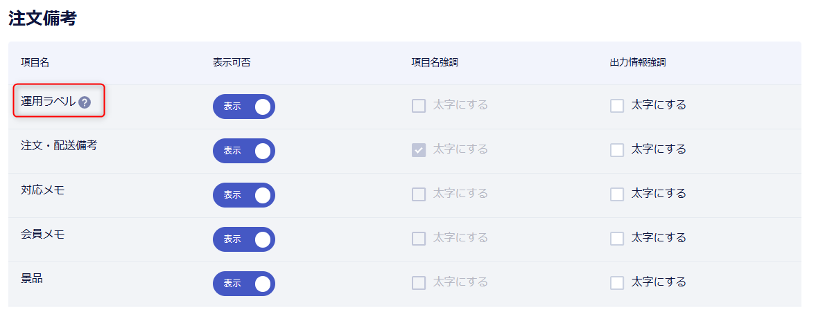Image resolution: width=816 pixels, height=321 pixels.
Task: Click the 運用ラベル item name
Action: coord(48,102)
